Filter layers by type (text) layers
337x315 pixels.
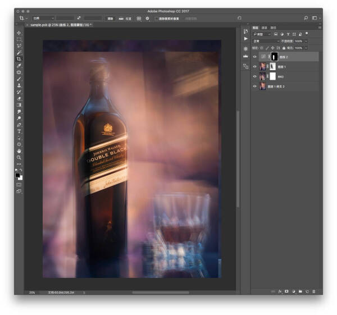pyautogui.click(x=288, y=34)
